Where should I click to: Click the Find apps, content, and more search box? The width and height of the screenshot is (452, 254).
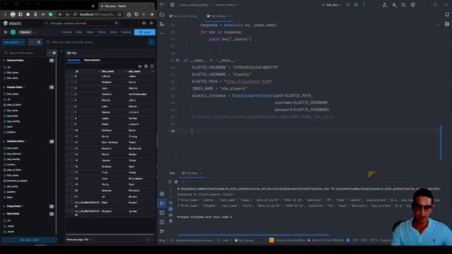pos(82,23)
